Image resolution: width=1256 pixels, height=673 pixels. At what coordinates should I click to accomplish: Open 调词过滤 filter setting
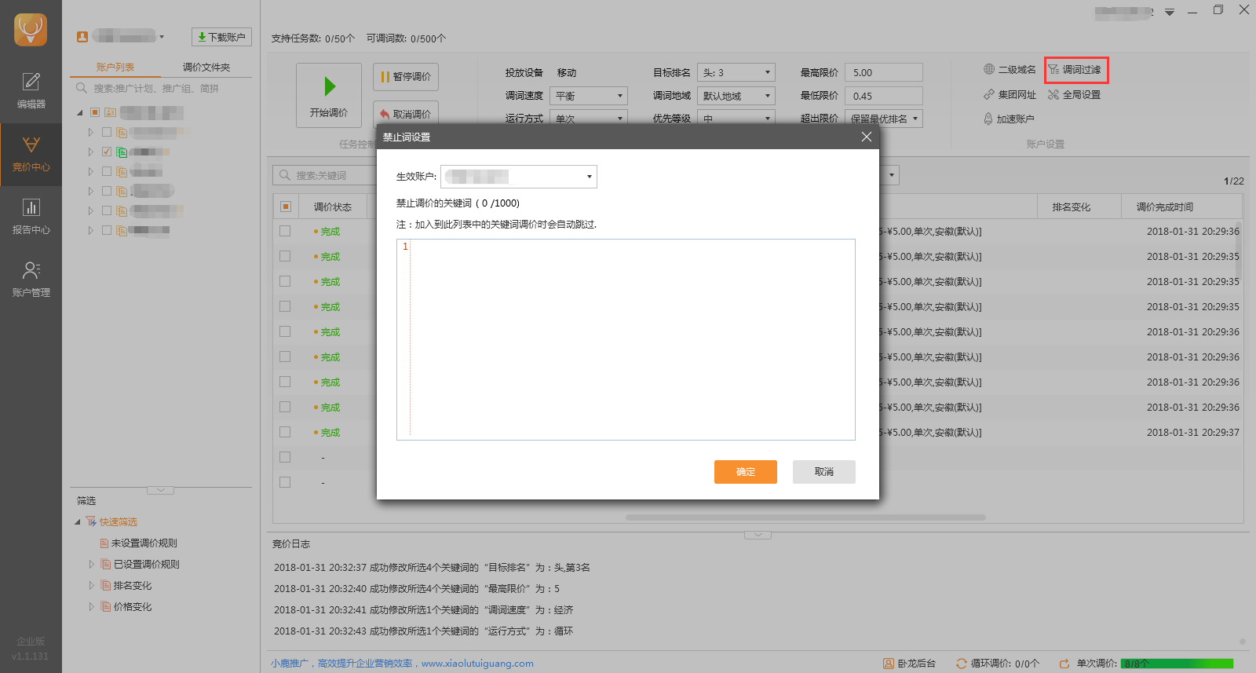pos(1075,70)
